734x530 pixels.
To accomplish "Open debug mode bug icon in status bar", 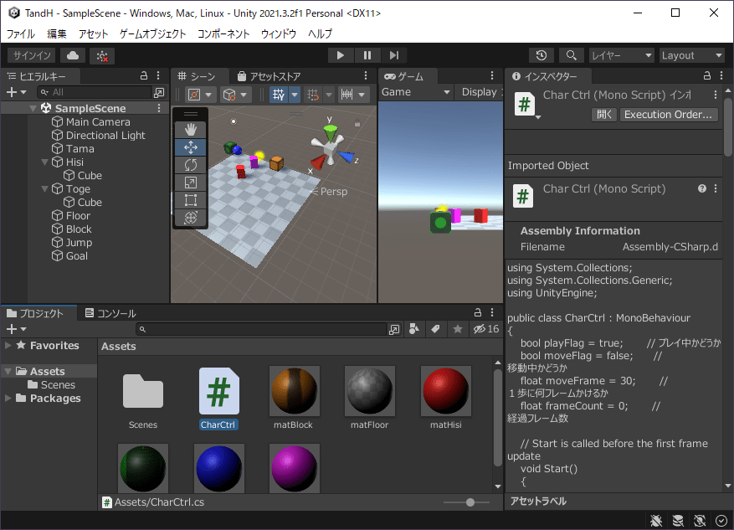I will point(656,520).
